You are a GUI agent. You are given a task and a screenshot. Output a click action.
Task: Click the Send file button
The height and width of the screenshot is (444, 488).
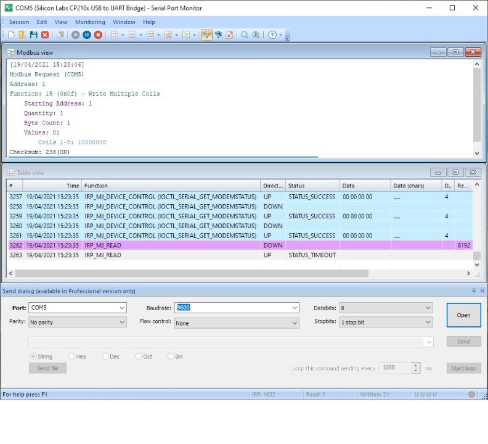click(47, 368)
